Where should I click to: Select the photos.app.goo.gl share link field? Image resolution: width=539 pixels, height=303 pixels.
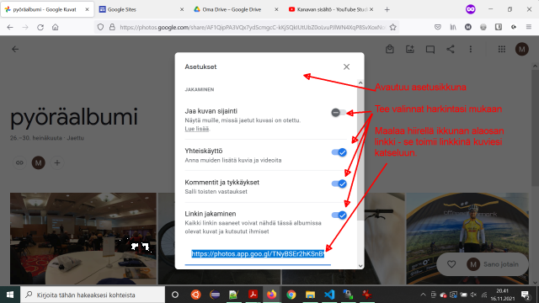[258, 254]
